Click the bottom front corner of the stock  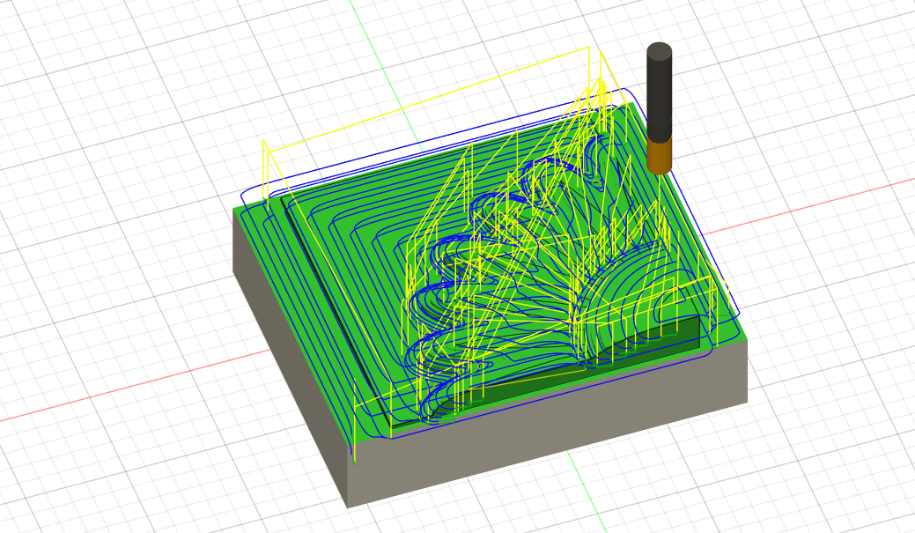click(347, 506)
